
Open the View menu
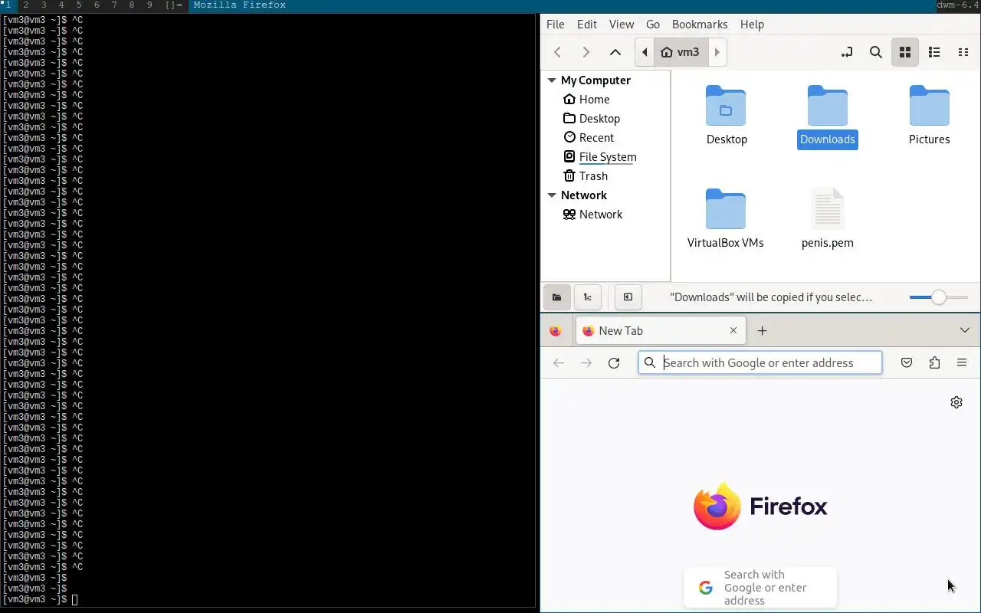pos(622,24)
